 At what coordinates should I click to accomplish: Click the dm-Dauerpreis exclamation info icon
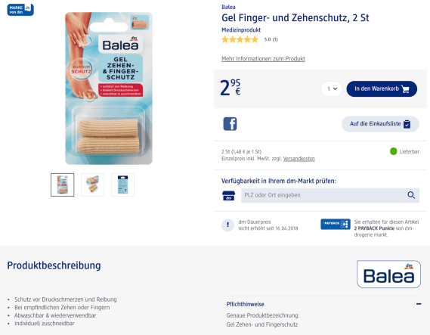[x=227, y=225]
